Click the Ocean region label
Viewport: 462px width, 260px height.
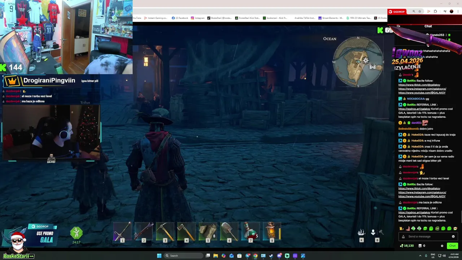(x=330, y=39)
